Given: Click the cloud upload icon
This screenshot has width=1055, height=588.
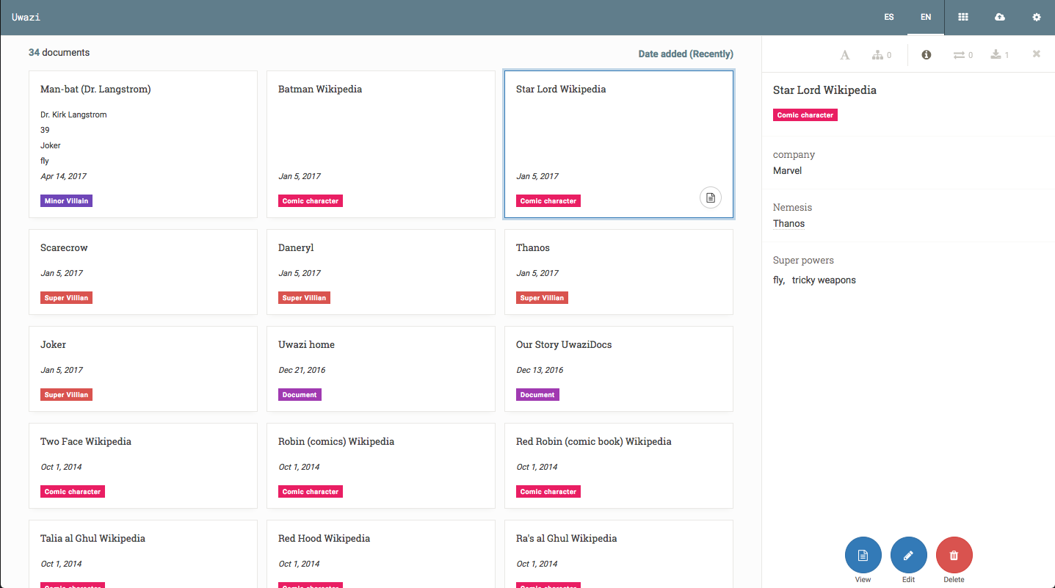Looking at the screenshot, I should point(999,17).
